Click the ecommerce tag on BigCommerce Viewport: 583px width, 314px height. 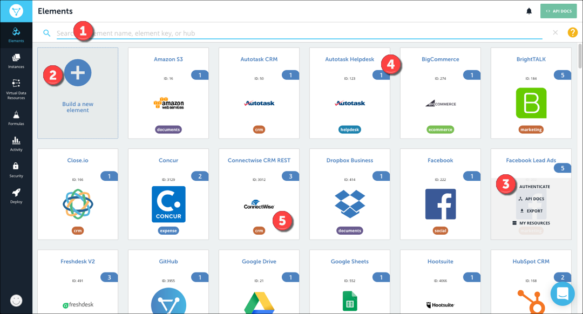pos(440,129)
